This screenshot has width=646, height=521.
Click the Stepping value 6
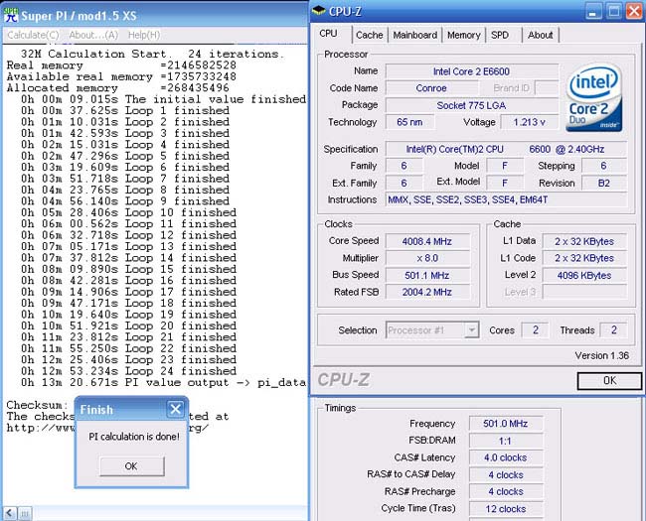point(604,166)
